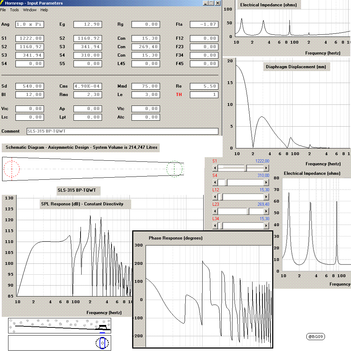Click the Lpt value field
This screenshot has height=351, width=351.
coord(88,117)
